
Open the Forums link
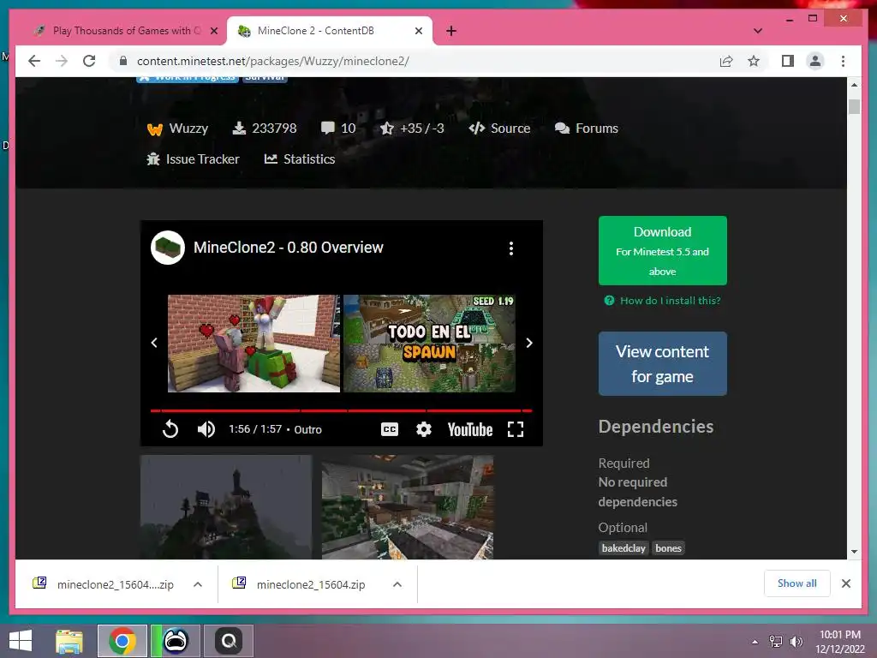[x=586, y=129]
